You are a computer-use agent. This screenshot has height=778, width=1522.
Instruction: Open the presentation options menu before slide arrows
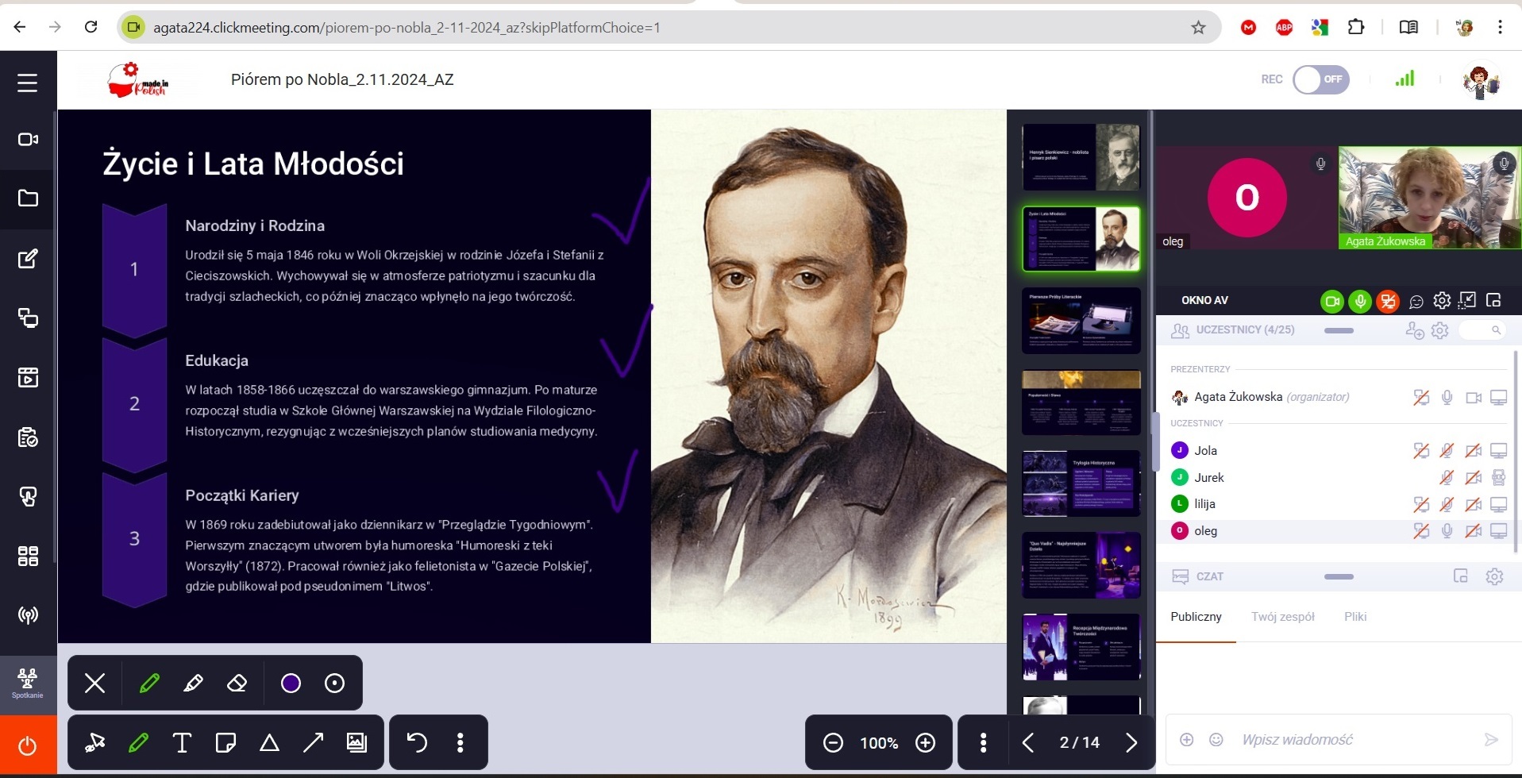pos(984,743)
